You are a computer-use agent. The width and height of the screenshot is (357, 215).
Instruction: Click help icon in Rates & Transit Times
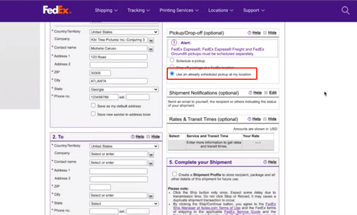click(249, 119)
